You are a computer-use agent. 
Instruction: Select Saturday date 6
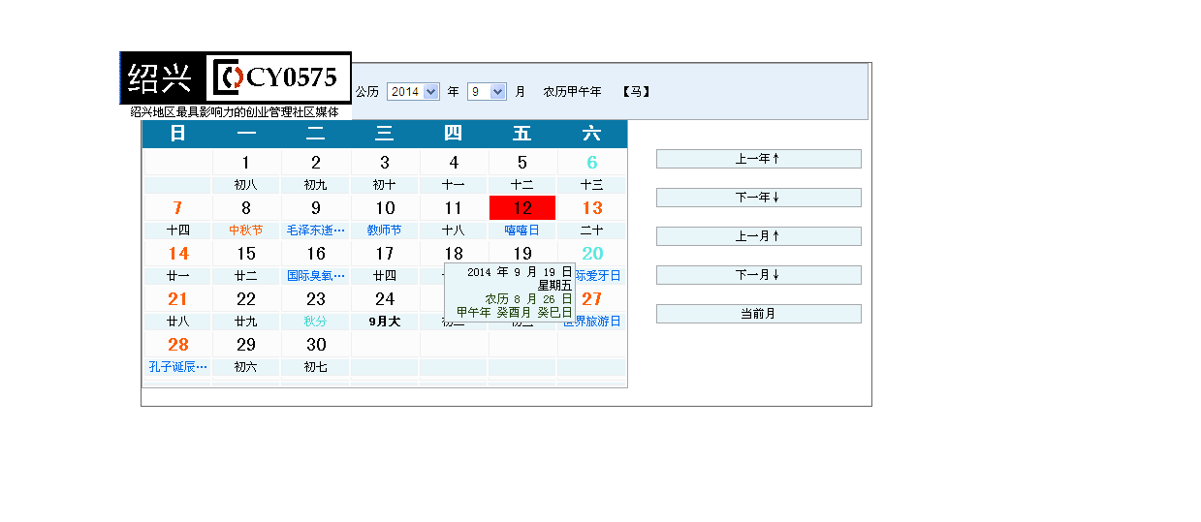click(x=592, y=163)
